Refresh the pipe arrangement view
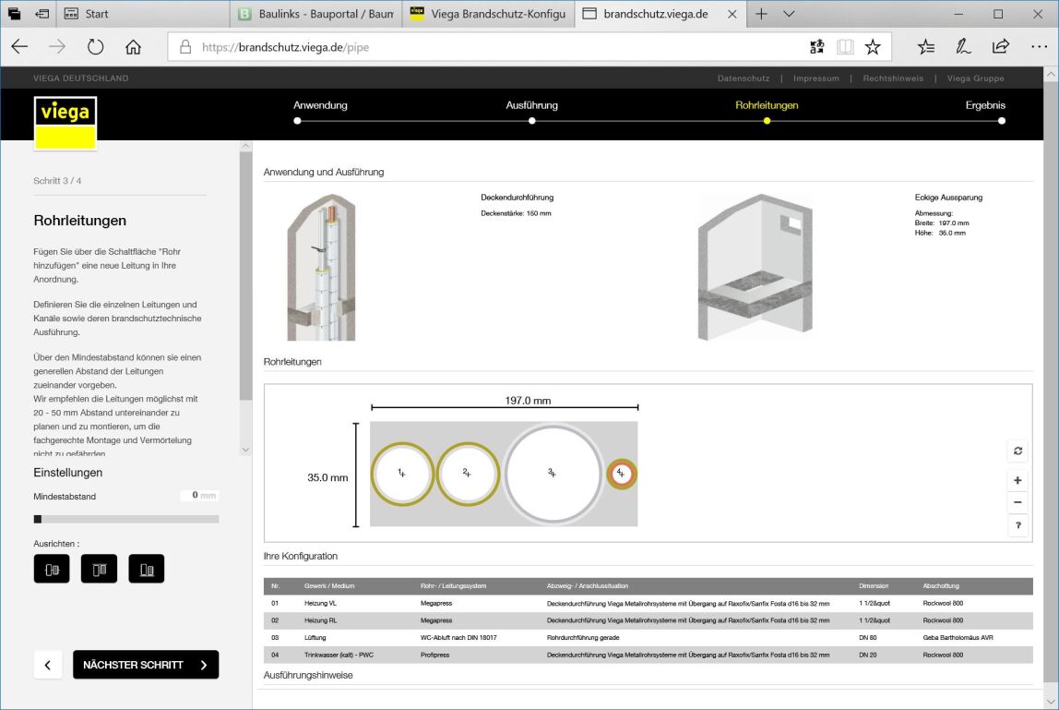 click(1017, 451)
